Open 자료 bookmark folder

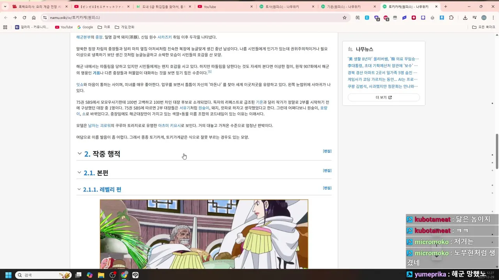(x=104, y=27)
